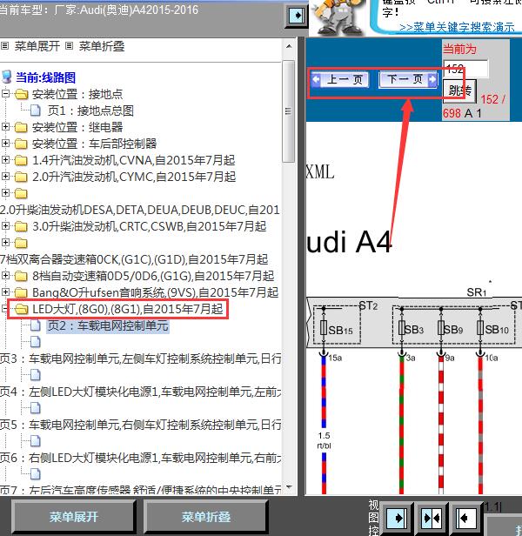Screen dimensions: 522x536
Task: Click the 1.4升汽油发动机 folder icon
Action: tap(21, 160)
